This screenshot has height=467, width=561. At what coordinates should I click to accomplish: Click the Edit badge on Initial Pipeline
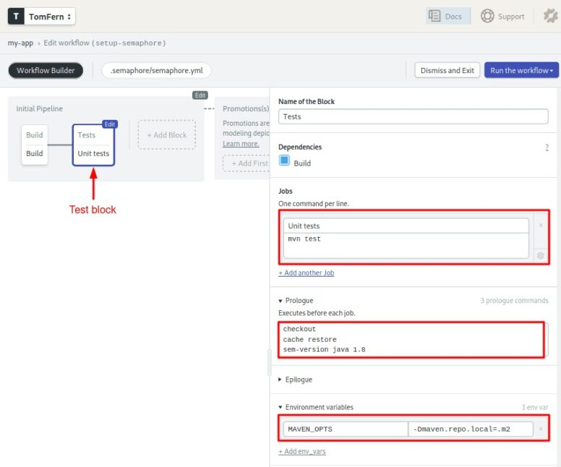200,95
